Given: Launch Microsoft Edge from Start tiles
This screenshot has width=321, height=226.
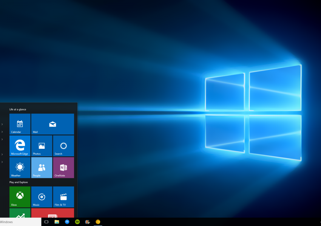Looking at the screenshot, I should coord(20,146).
